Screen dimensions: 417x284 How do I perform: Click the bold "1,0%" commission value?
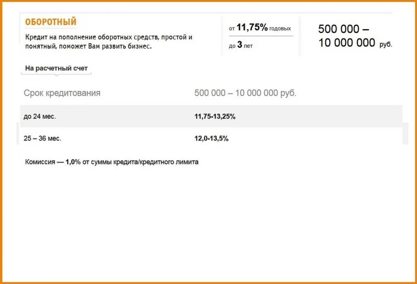73,162
